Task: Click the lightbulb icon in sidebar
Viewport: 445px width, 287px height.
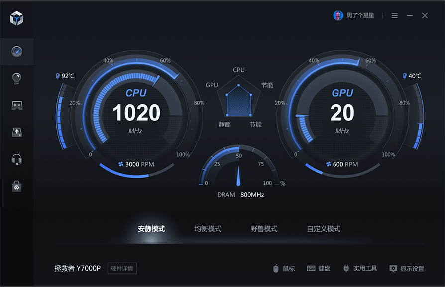Action: 17,78
